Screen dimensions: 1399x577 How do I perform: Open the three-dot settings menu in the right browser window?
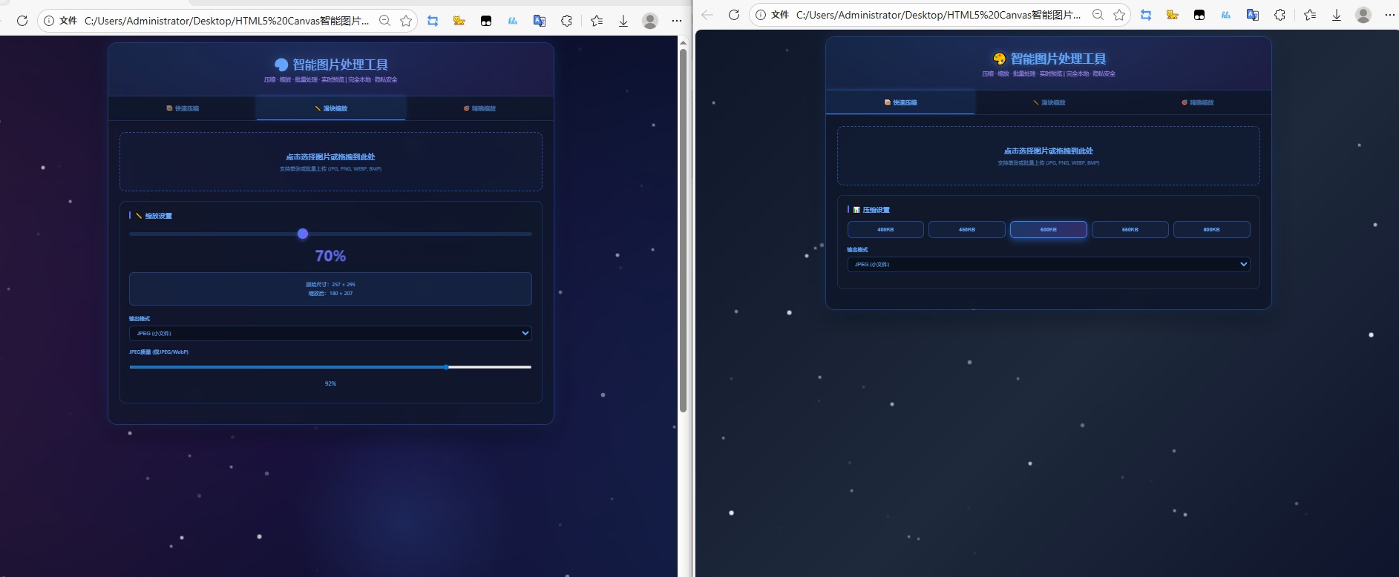click(x=1389, y=15)
